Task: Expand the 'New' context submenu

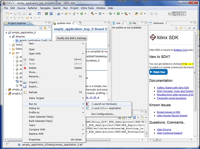Action: coord(54,43)
